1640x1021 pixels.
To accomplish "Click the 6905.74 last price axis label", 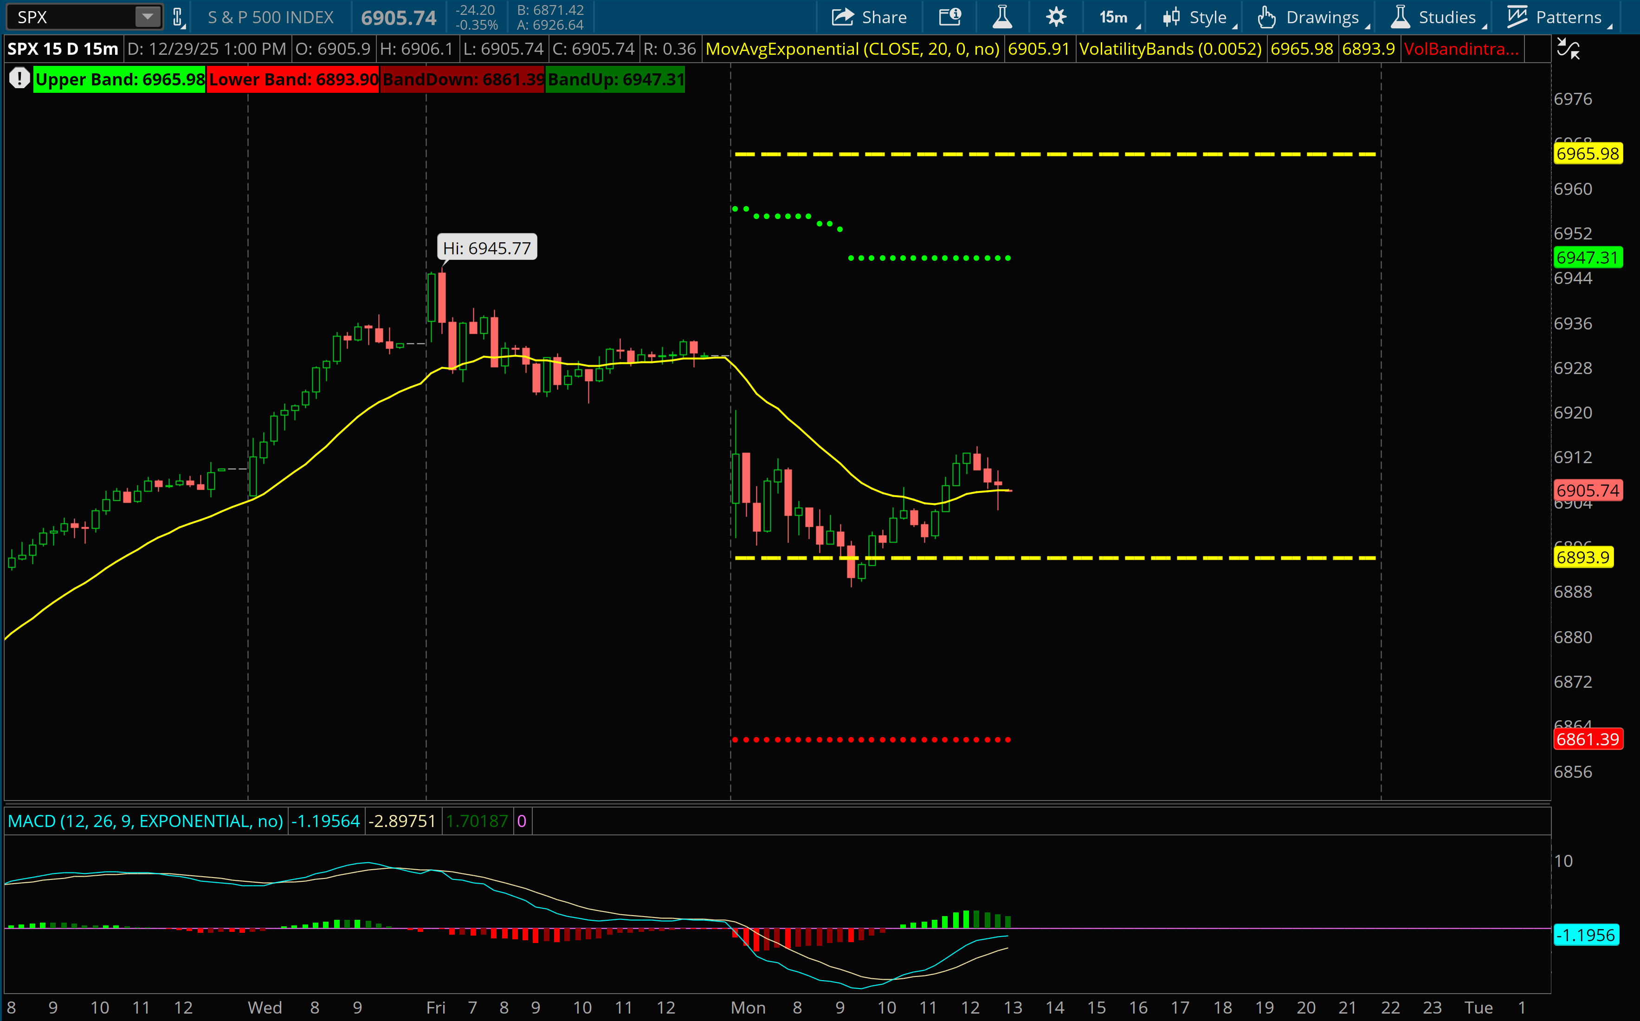I will (x=1588, y=490).
